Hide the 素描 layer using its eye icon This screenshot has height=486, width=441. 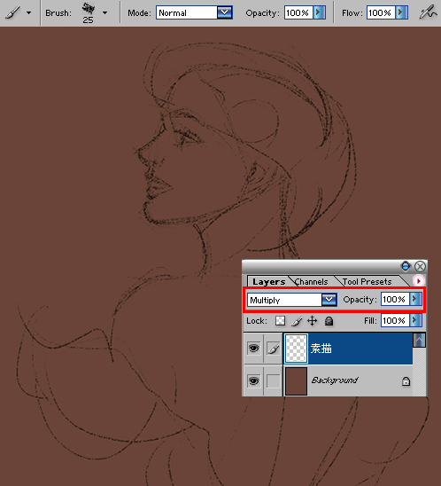pos(253,349)
